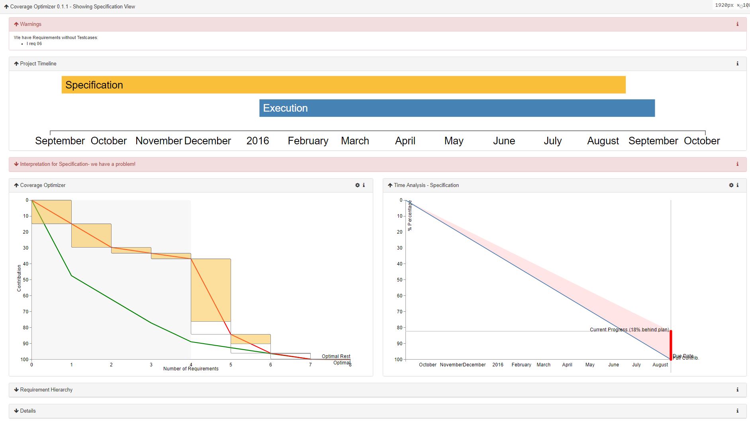
Task: Collapse the Warnings panel arrow
Action: pos(16,24)
